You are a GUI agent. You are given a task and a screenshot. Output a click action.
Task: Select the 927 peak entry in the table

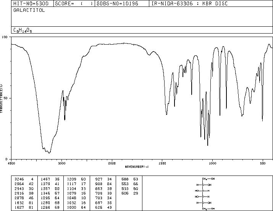point(103,179)
